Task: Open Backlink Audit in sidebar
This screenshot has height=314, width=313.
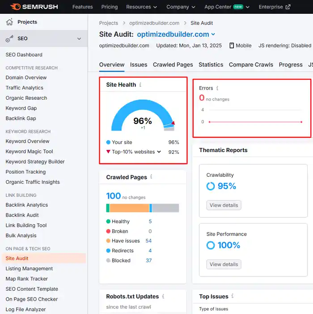Action: tap(22, 215)
